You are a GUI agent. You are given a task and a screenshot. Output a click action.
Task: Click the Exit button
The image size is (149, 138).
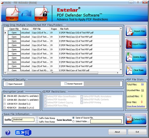click(x=137, y=132)
